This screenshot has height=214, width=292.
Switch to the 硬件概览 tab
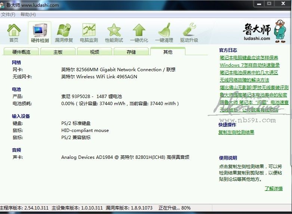(x=21, y=52)
